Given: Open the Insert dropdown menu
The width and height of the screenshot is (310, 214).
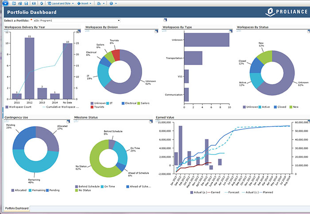Looking at the screenshot, I should [x=85, y=4].
